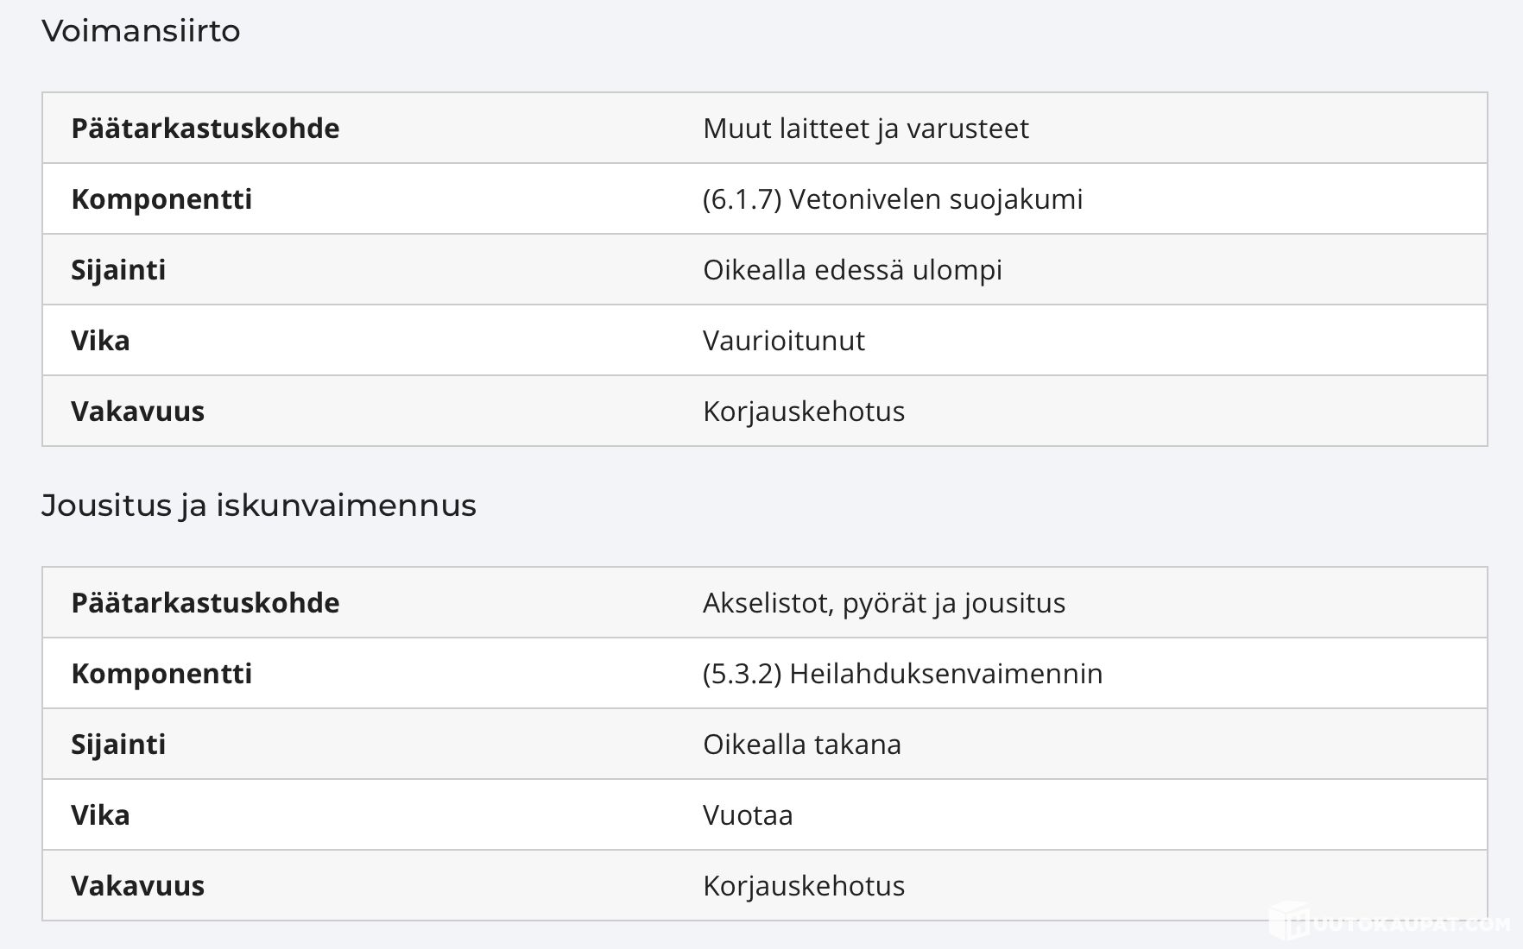Select the Muut laitteet ja varusteet value
The width and height of the screenshot is (1523, 949).
click(866, 129)
